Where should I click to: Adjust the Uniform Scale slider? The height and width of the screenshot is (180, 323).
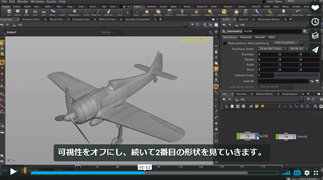297,75
